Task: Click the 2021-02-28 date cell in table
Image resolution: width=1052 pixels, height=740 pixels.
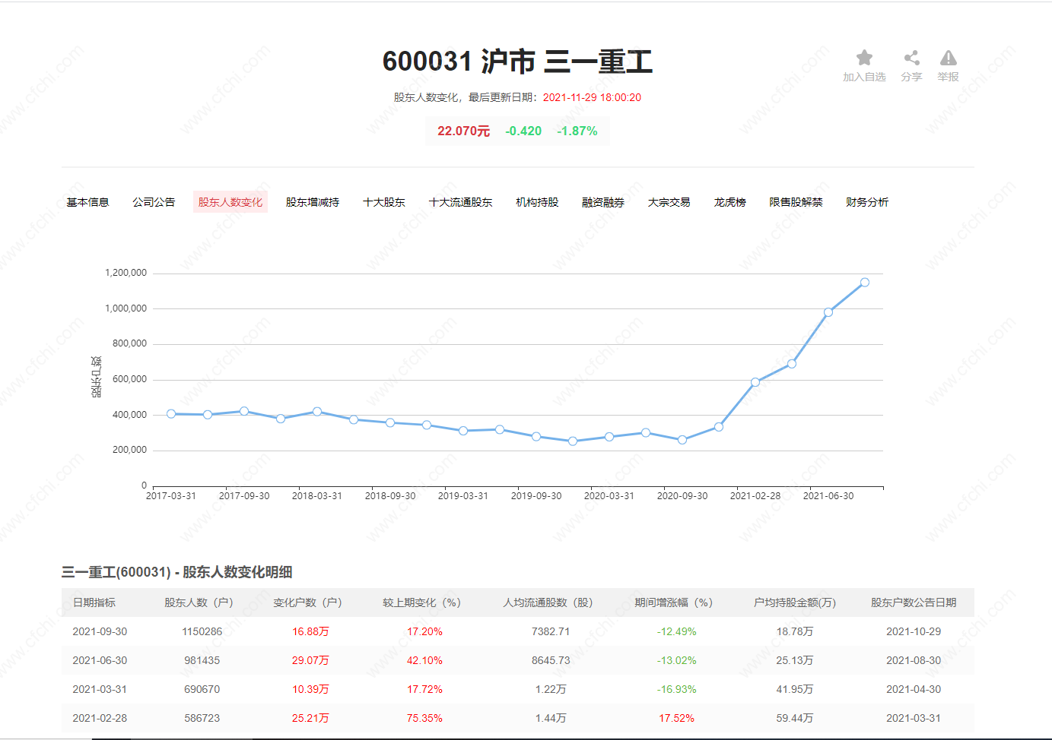Action: [x=100, y=718]
